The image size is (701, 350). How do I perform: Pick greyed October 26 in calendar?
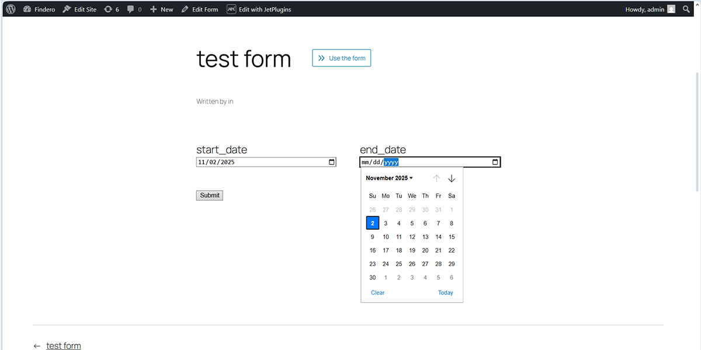tap(373, 209)
